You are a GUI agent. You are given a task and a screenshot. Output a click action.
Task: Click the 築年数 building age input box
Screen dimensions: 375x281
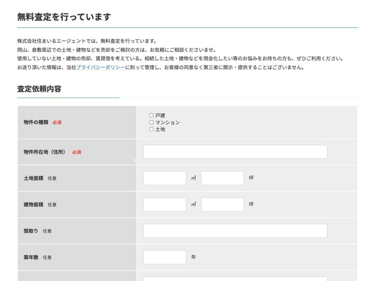[x=164, y=257]
